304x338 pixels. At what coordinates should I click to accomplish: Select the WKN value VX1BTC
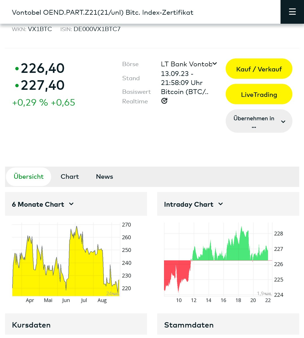click(40, 29)
